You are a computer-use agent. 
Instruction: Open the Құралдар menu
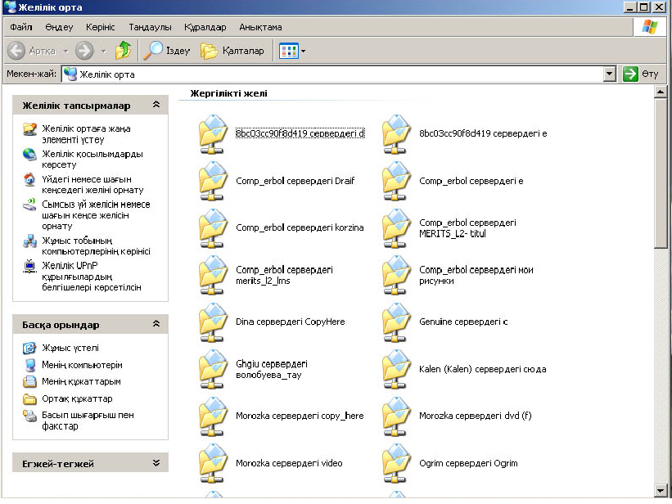tap(205, 27)
